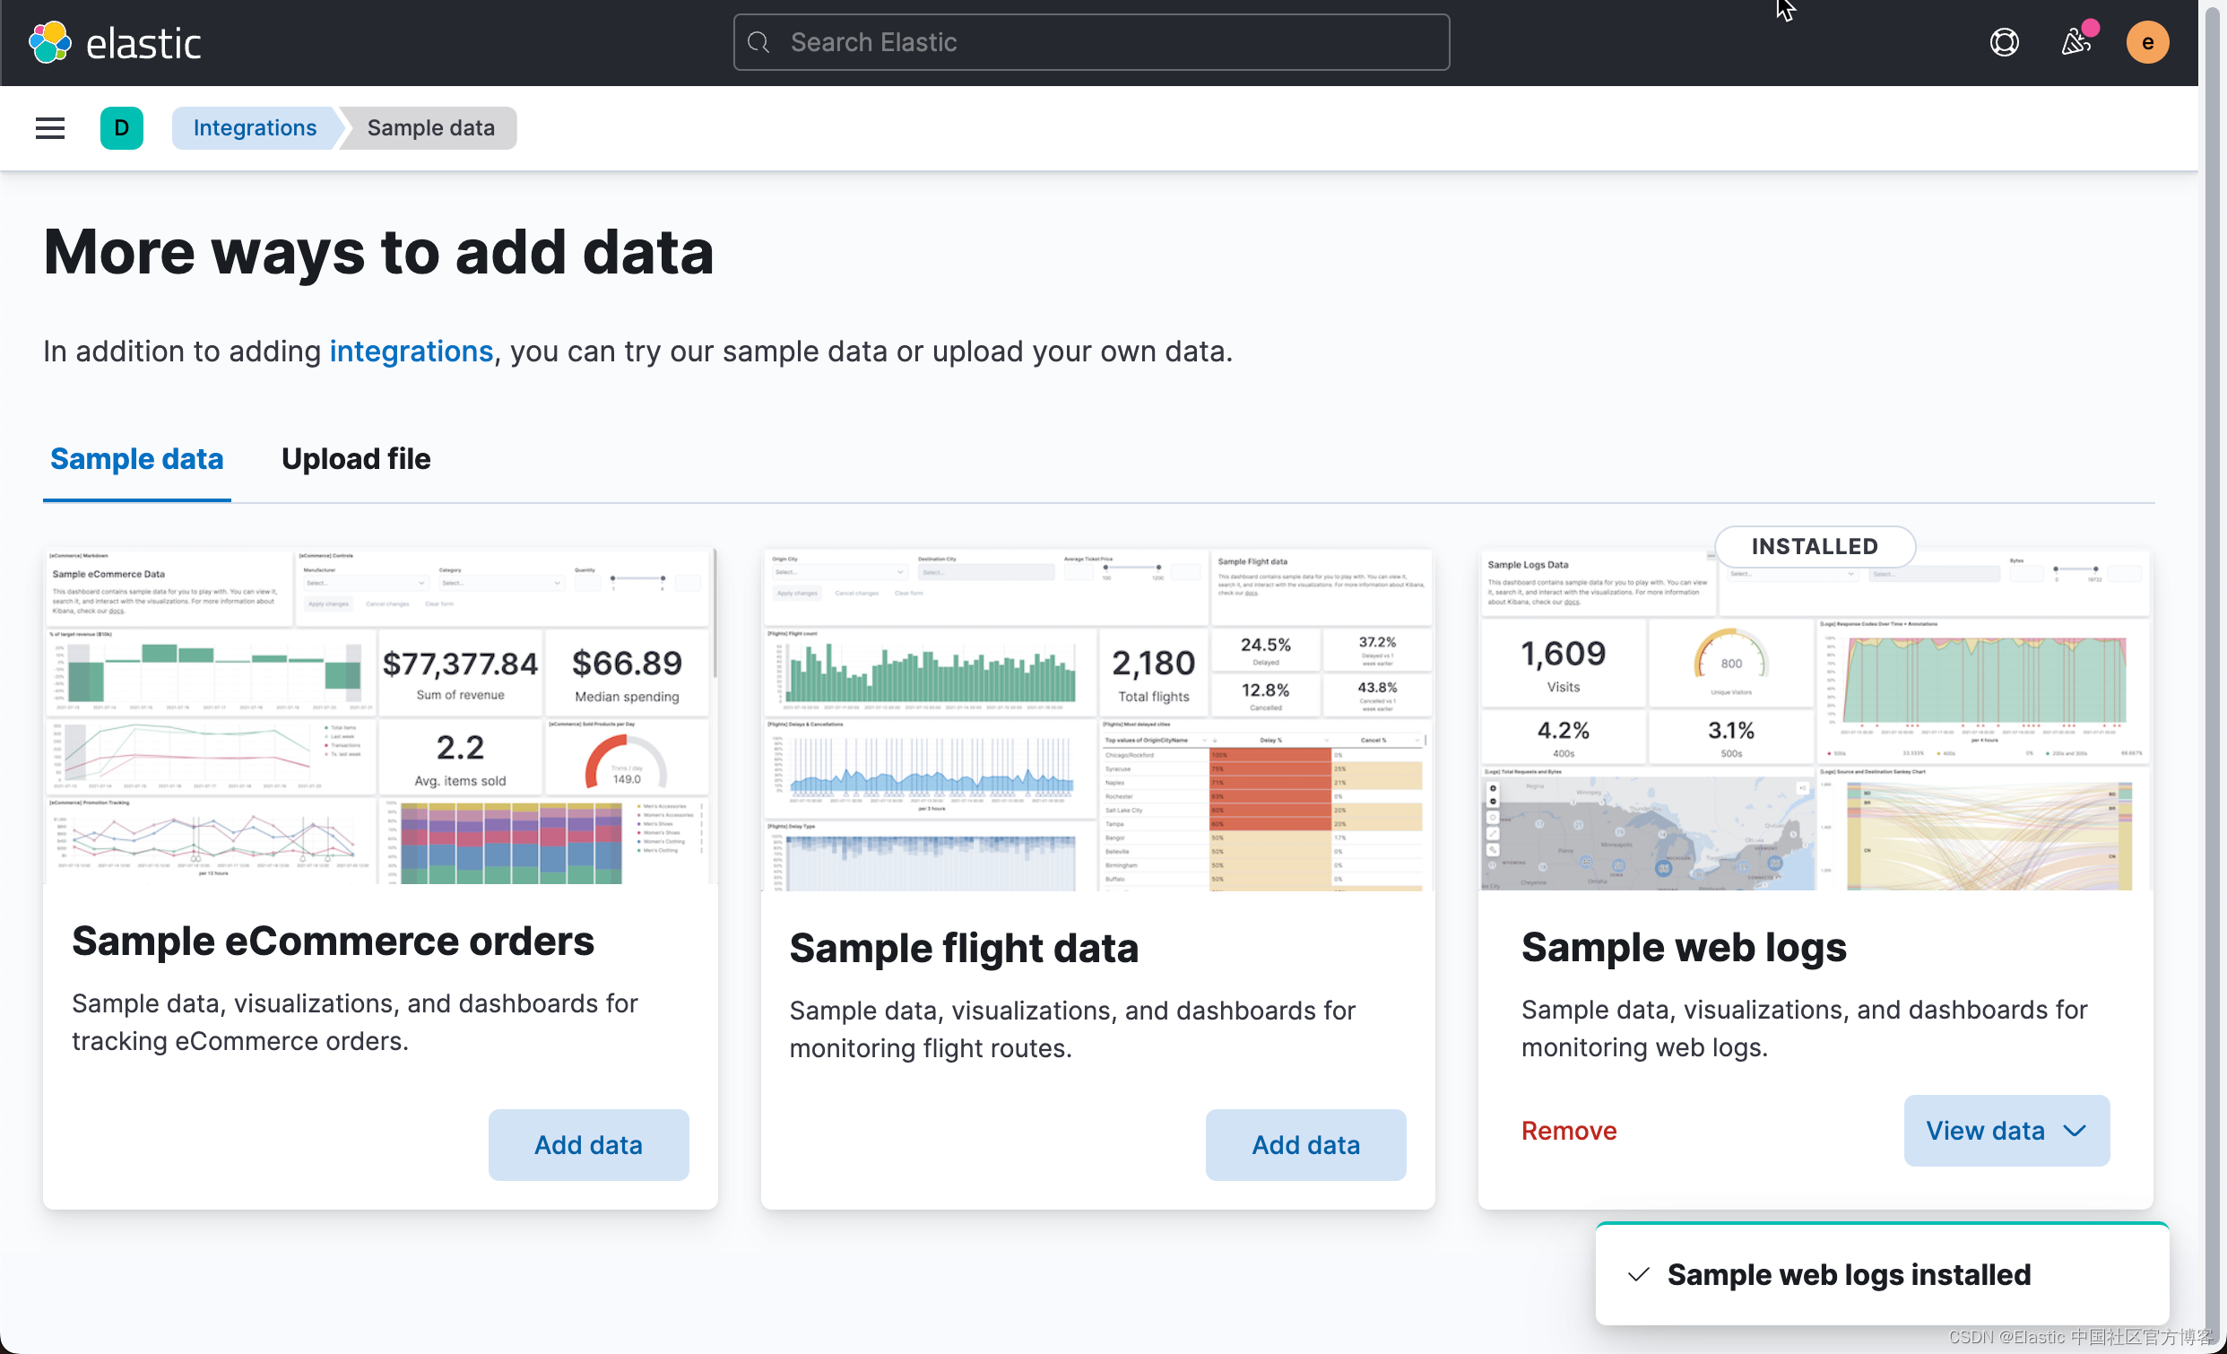The image size is (2227, 1354).
Task: Open the newsfeed celebration icon
Action: [x=2076, y=42]
